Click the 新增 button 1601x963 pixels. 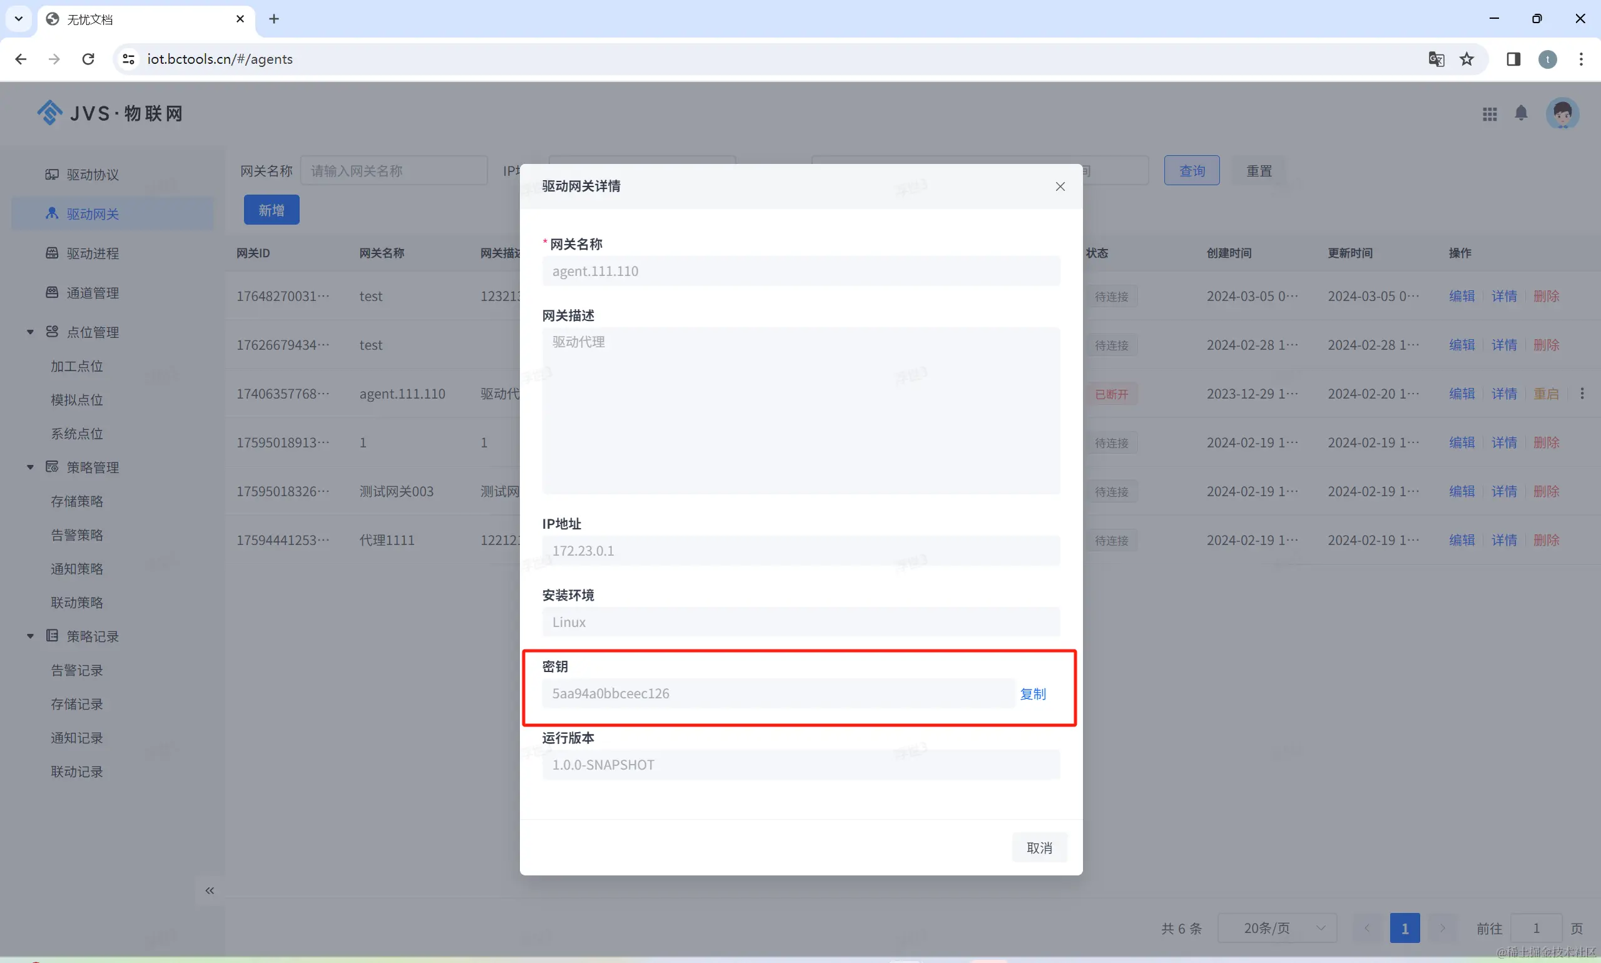(271, 210)
